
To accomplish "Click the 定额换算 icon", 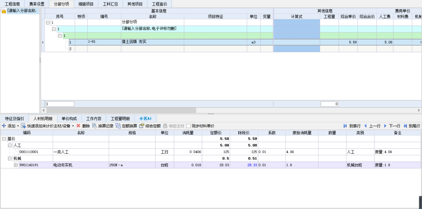I will click(118, 126).
